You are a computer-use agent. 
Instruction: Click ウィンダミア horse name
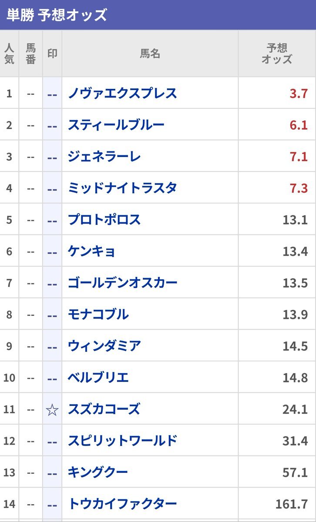[104, 346]
